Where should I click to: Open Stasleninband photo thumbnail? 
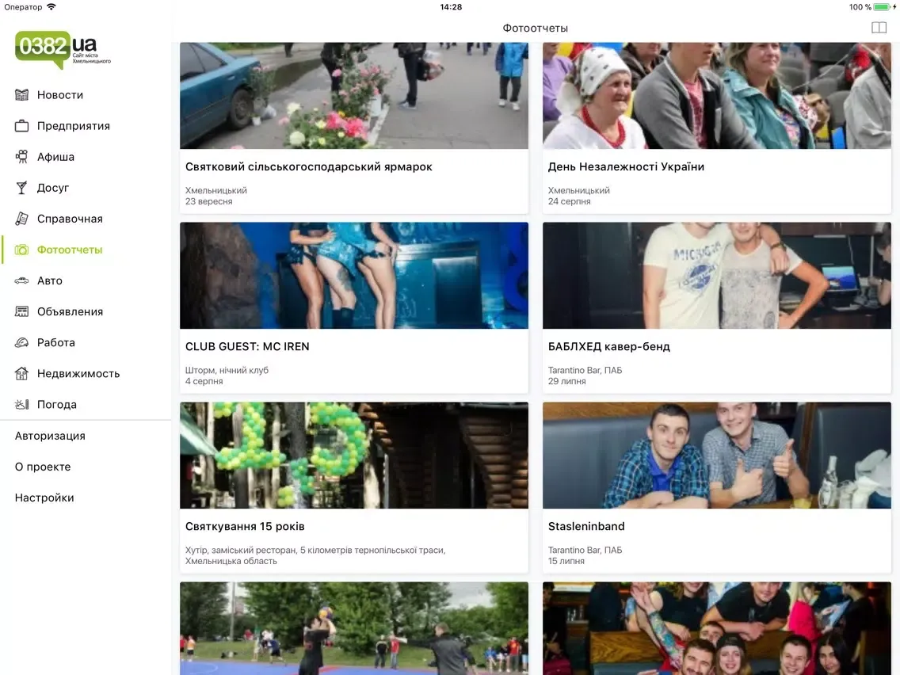click(716, 456)
